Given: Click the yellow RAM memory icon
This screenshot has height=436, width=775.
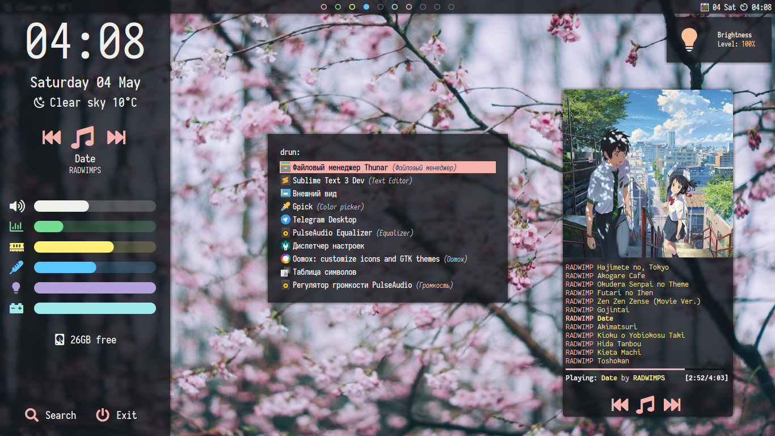Looking at the screenshot, I should pyautogui.click(x=16, y=247).
